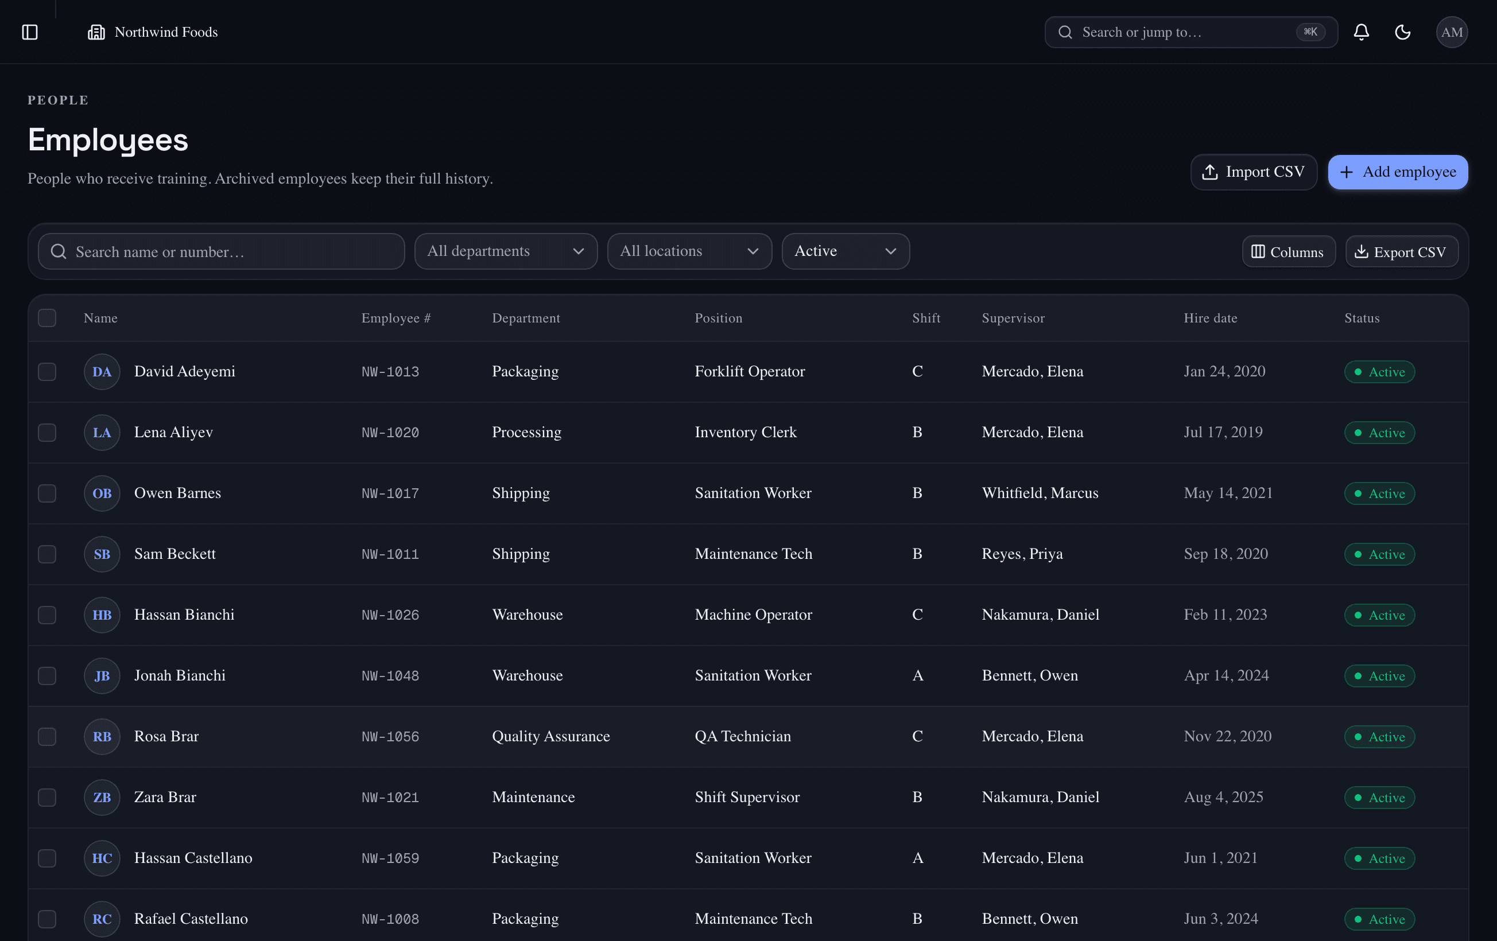
Task: Sort by the Department column header
Action: (526, 318)
